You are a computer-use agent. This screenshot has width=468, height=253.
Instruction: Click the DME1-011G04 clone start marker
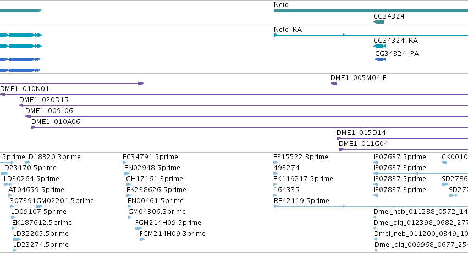pos(342,149)
